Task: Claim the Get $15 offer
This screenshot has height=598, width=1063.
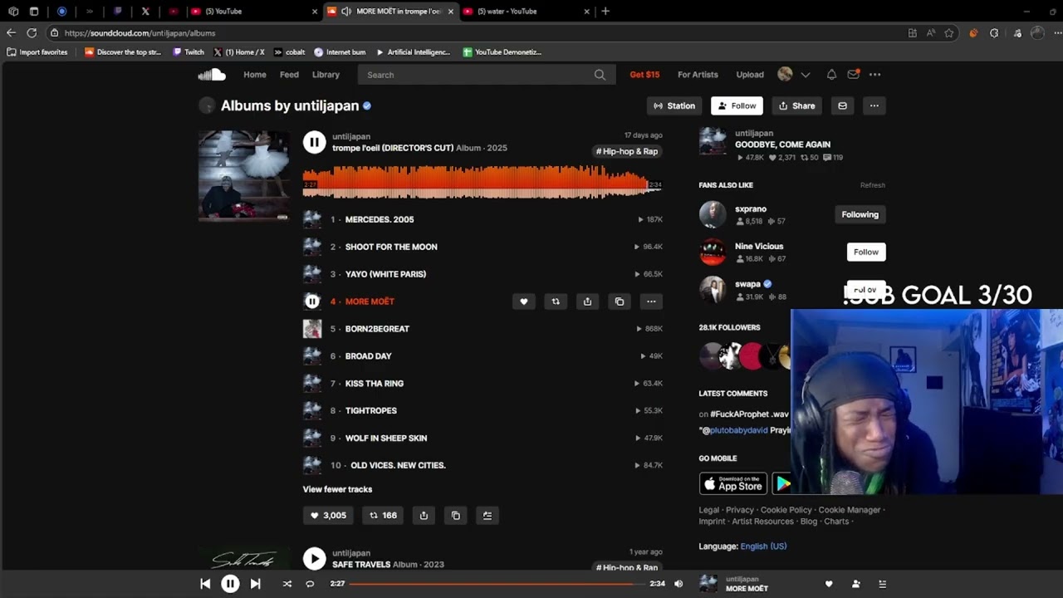Action: click(x=644, y=75)
